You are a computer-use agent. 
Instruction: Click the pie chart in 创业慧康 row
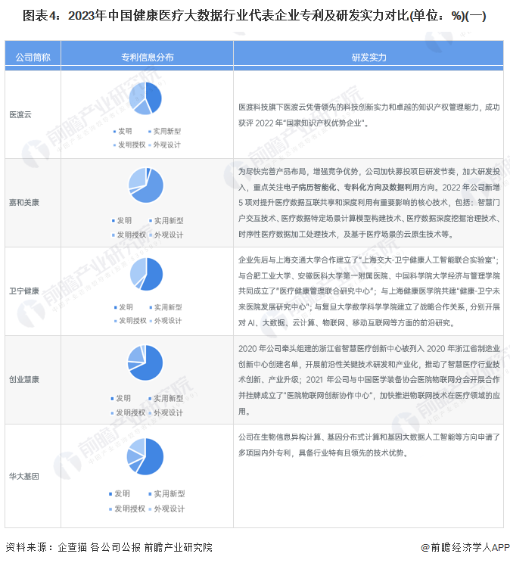[x=145, y=362]
